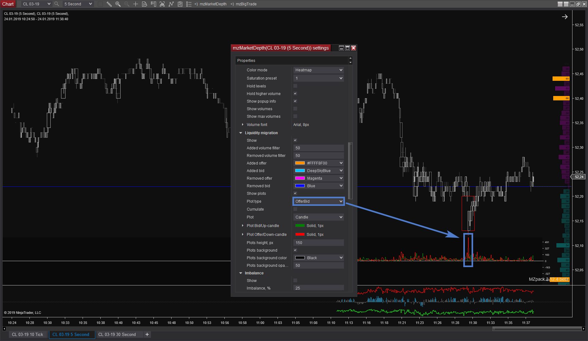588x341 pixels.
Task: Click the right-arrow icon at chart top-right corner
Action: click(565, 17)
